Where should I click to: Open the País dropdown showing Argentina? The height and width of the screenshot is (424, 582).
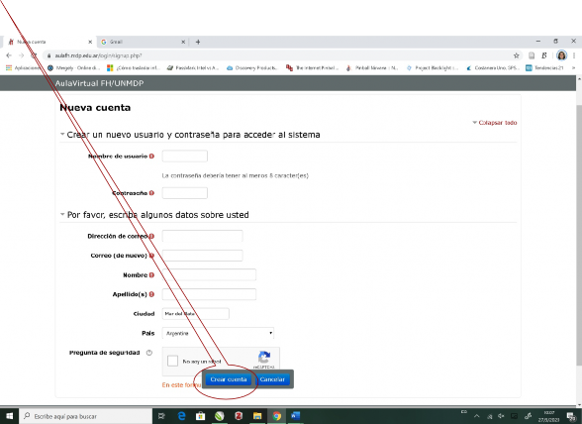(x=218, y=333)
